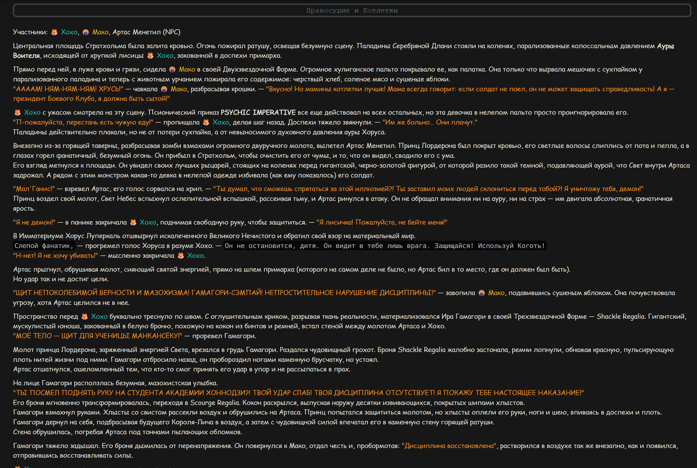Click the fox icon after "мысленно закричала"
This screenshot has width=697, height=468.
click(x=181, y=256)
